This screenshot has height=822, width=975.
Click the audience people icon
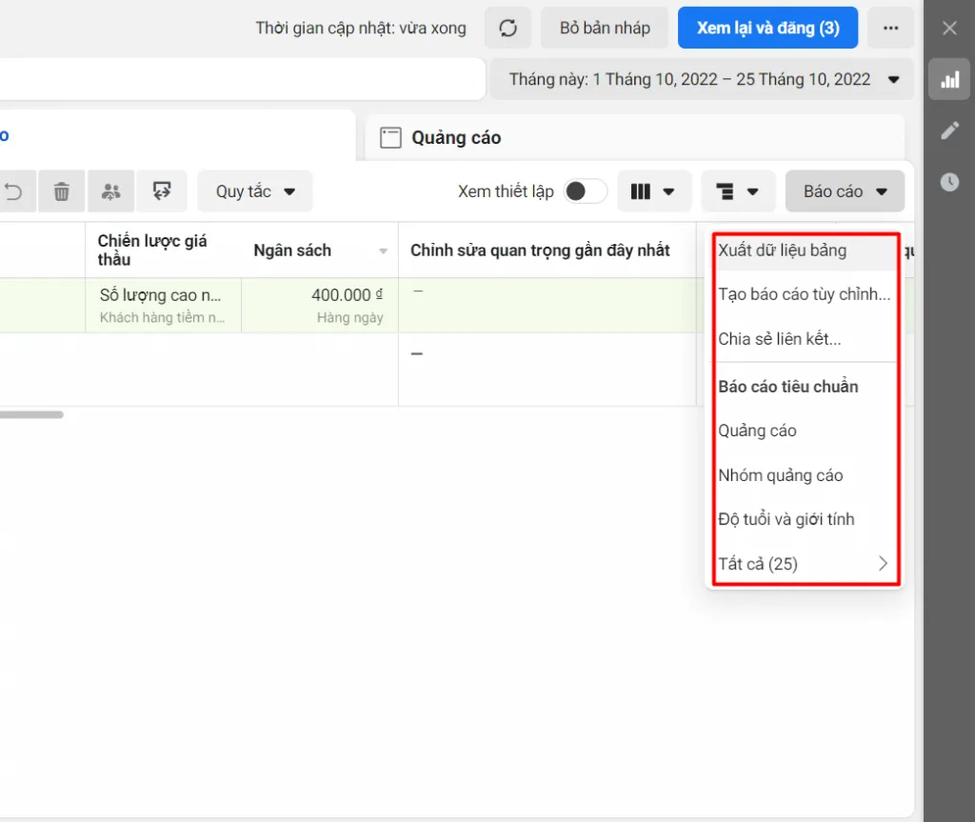[x=111, y=191]
